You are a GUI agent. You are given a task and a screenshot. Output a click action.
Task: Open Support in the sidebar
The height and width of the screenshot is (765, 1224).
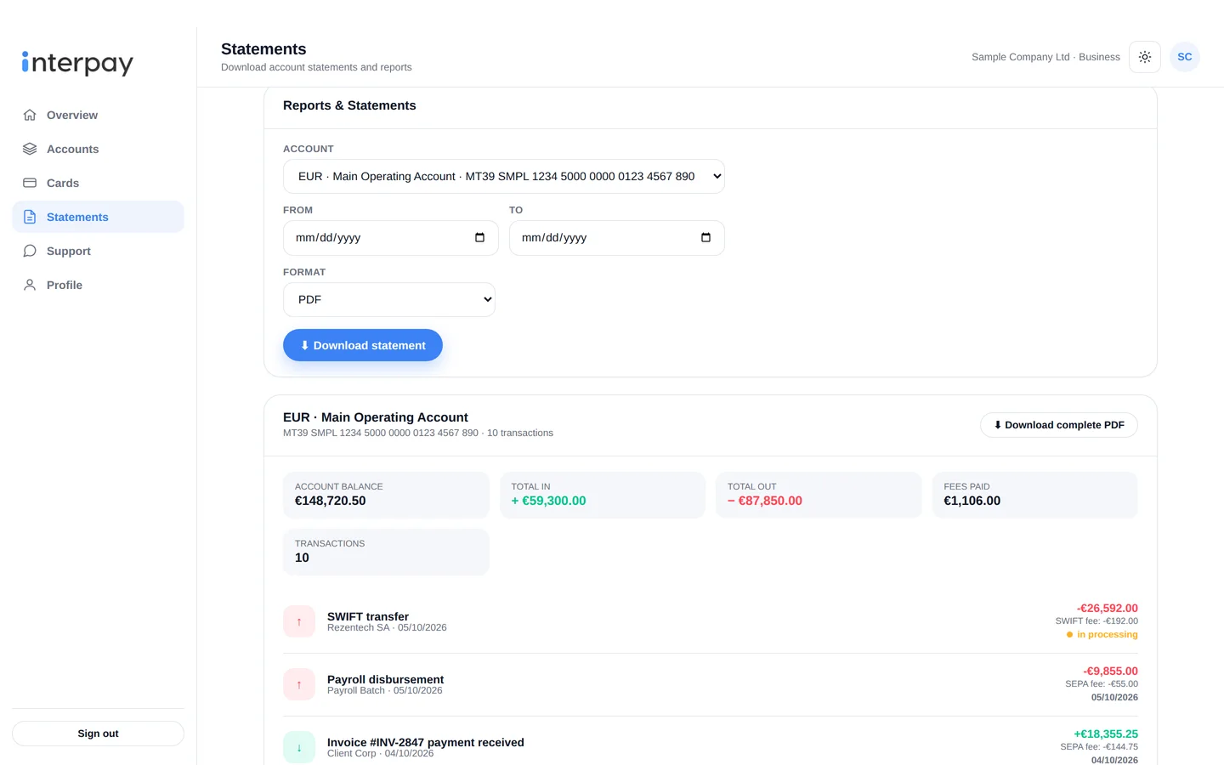(98, 251)
